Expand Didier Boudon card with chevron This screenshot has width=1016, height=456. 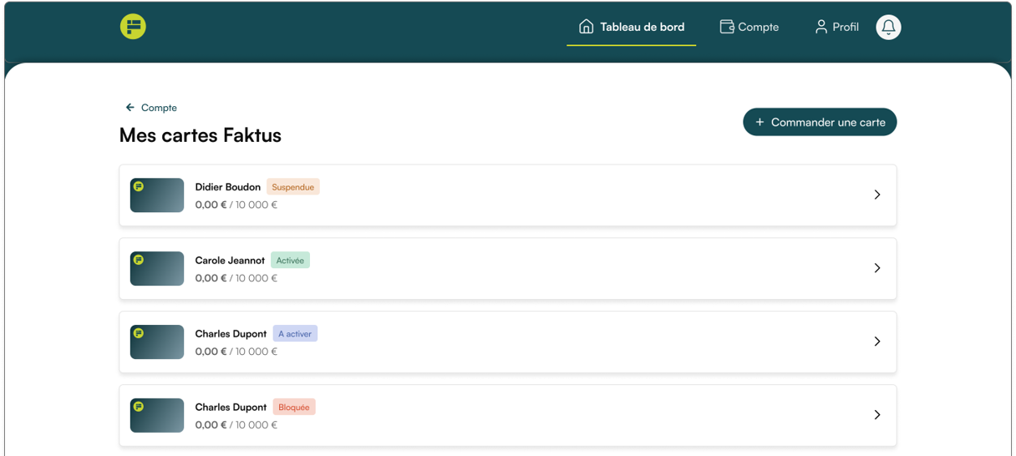click(877, 195)
